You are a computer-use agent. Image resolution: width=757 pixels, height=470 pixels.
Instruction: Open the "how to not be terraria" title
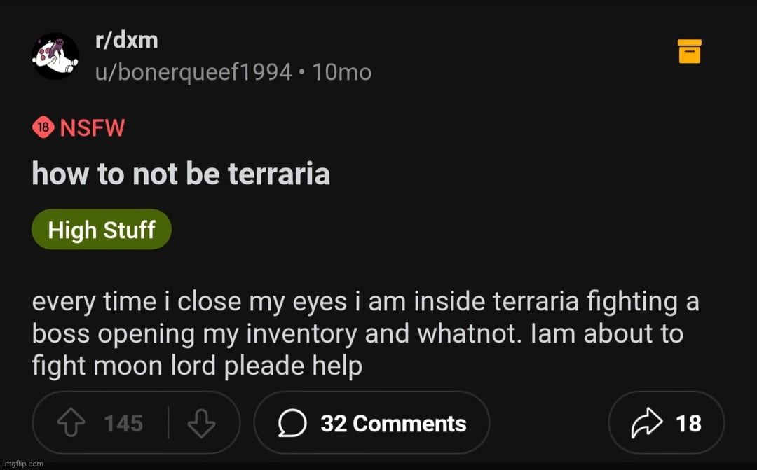click(181, 174)
